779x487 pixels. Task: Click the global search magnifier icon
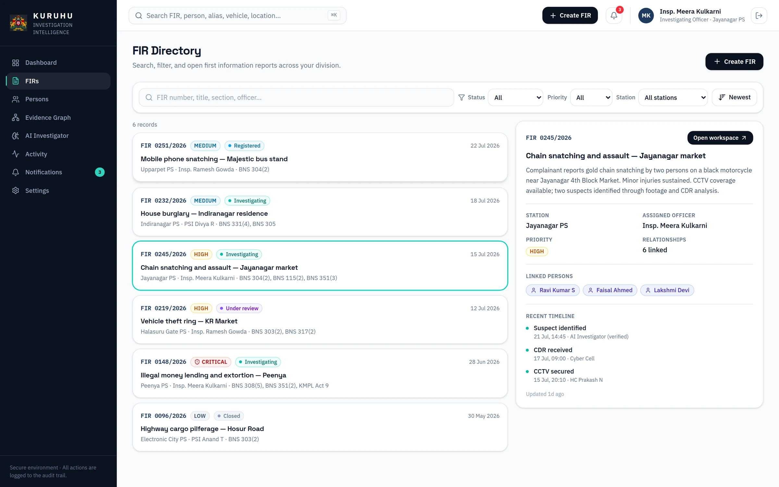(139, 16)
